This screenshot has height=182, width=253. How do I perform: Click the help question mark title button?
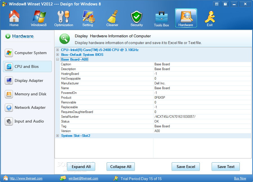pos(225,4)
